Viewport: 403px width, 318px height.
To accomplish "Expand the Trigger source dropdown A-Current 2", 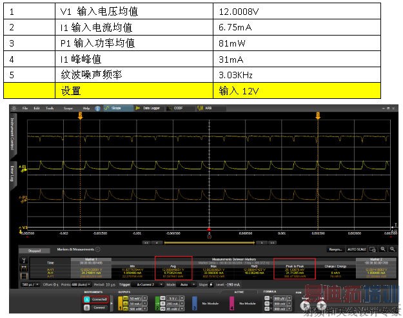I will click(x=148, y=284).
